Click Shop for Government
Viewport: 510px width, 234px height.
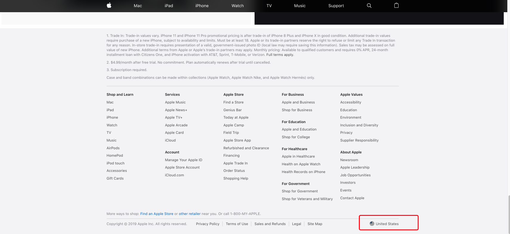coord(300,191)
